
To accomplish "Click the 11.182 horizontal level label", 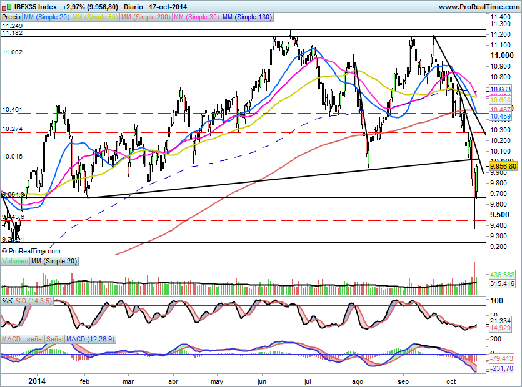I will tap(13, 32).
